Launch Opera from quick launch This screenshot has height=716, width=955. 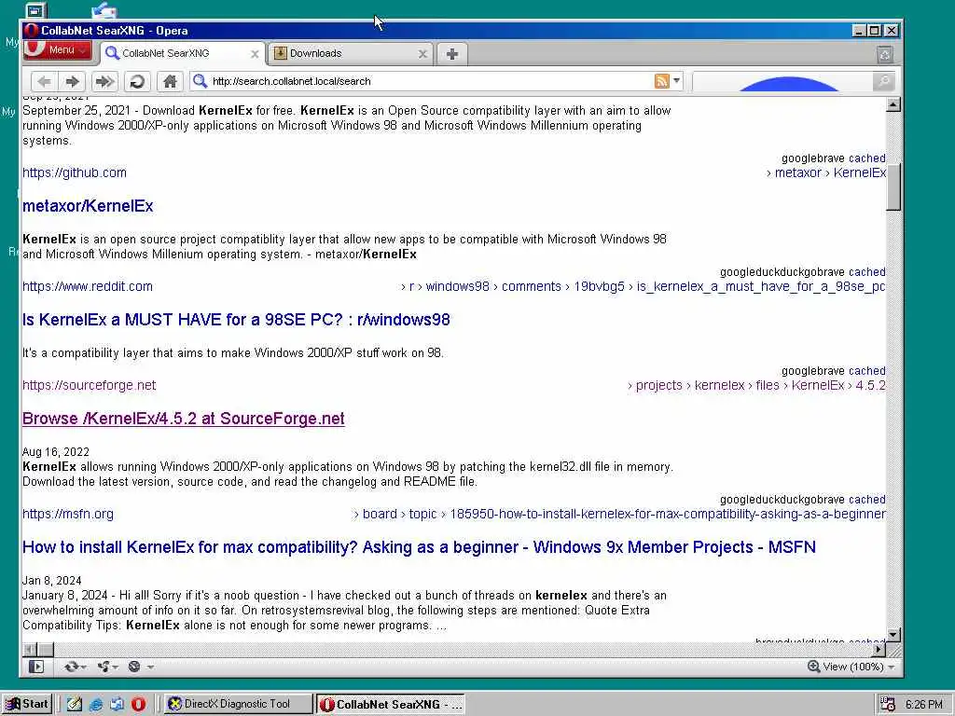click(x=138, y=704)
